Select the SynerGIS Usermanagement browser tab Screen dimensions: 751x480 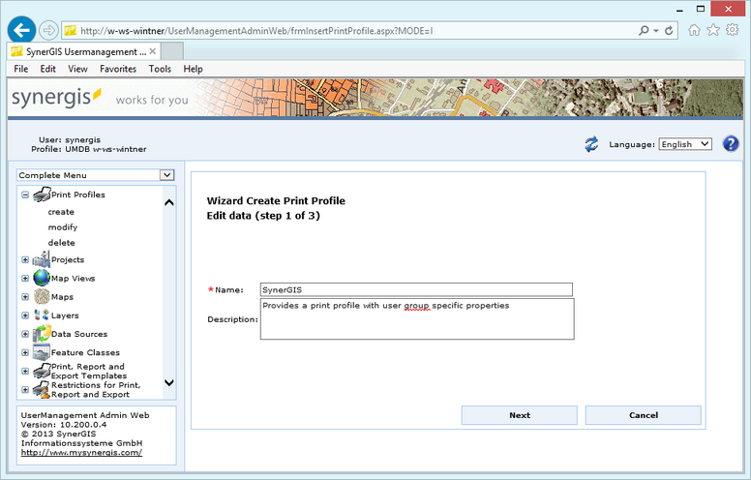point(84,51)
